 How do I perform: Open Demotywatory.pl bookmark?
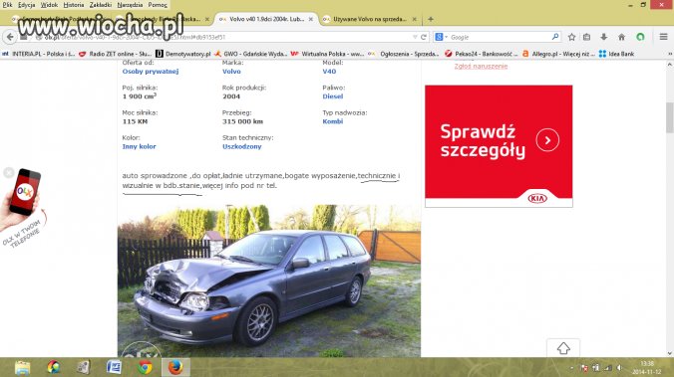click(183, 54)
